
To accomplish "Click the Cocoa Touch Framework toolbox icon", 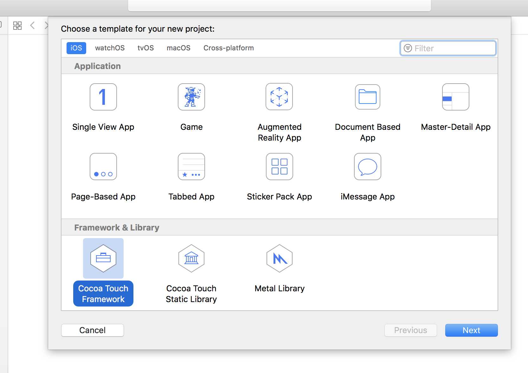I will tap(103, 258).
